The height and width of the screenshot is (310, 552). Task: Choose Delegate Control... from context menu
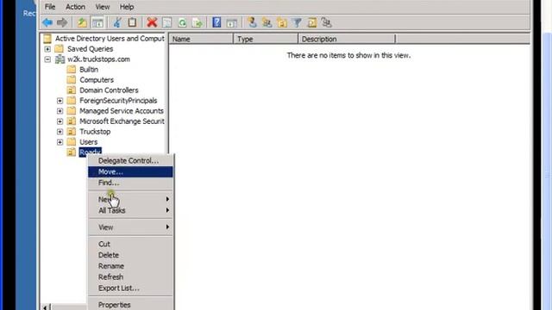point(130,161)
